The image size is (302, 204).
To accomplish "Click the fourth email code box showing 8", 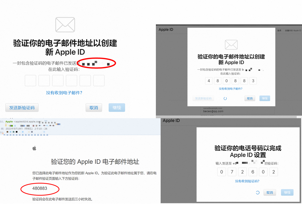I will (235, 81).
